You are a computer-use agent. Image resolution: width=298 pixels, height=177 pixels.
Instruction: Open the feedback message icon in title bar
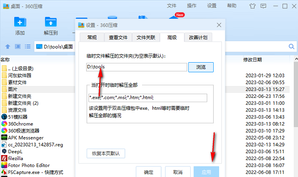click(263, 6)
